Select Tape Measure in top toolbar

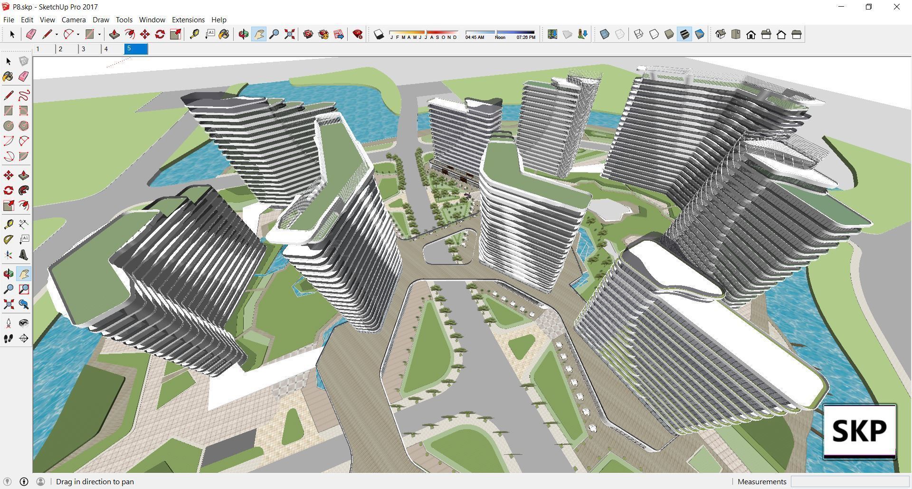[194, 34]
